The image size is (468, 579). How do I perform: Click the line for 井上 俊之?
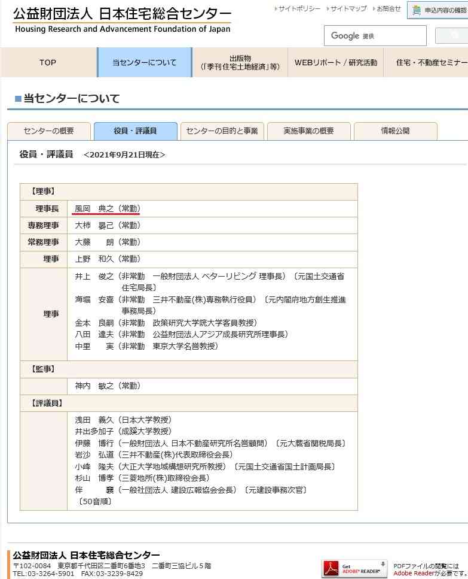(209, 281)
